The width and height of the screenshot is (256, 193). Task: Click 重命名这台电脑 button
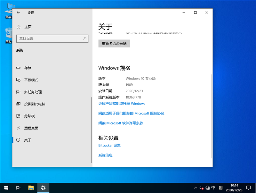point(114,44)
